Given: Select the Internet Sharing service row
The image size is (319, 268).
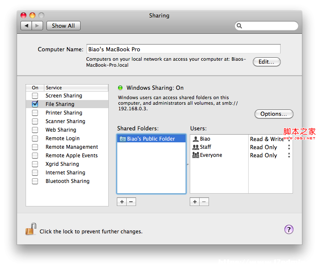Looking at the screenshot, I should click(x=67, y=173).
